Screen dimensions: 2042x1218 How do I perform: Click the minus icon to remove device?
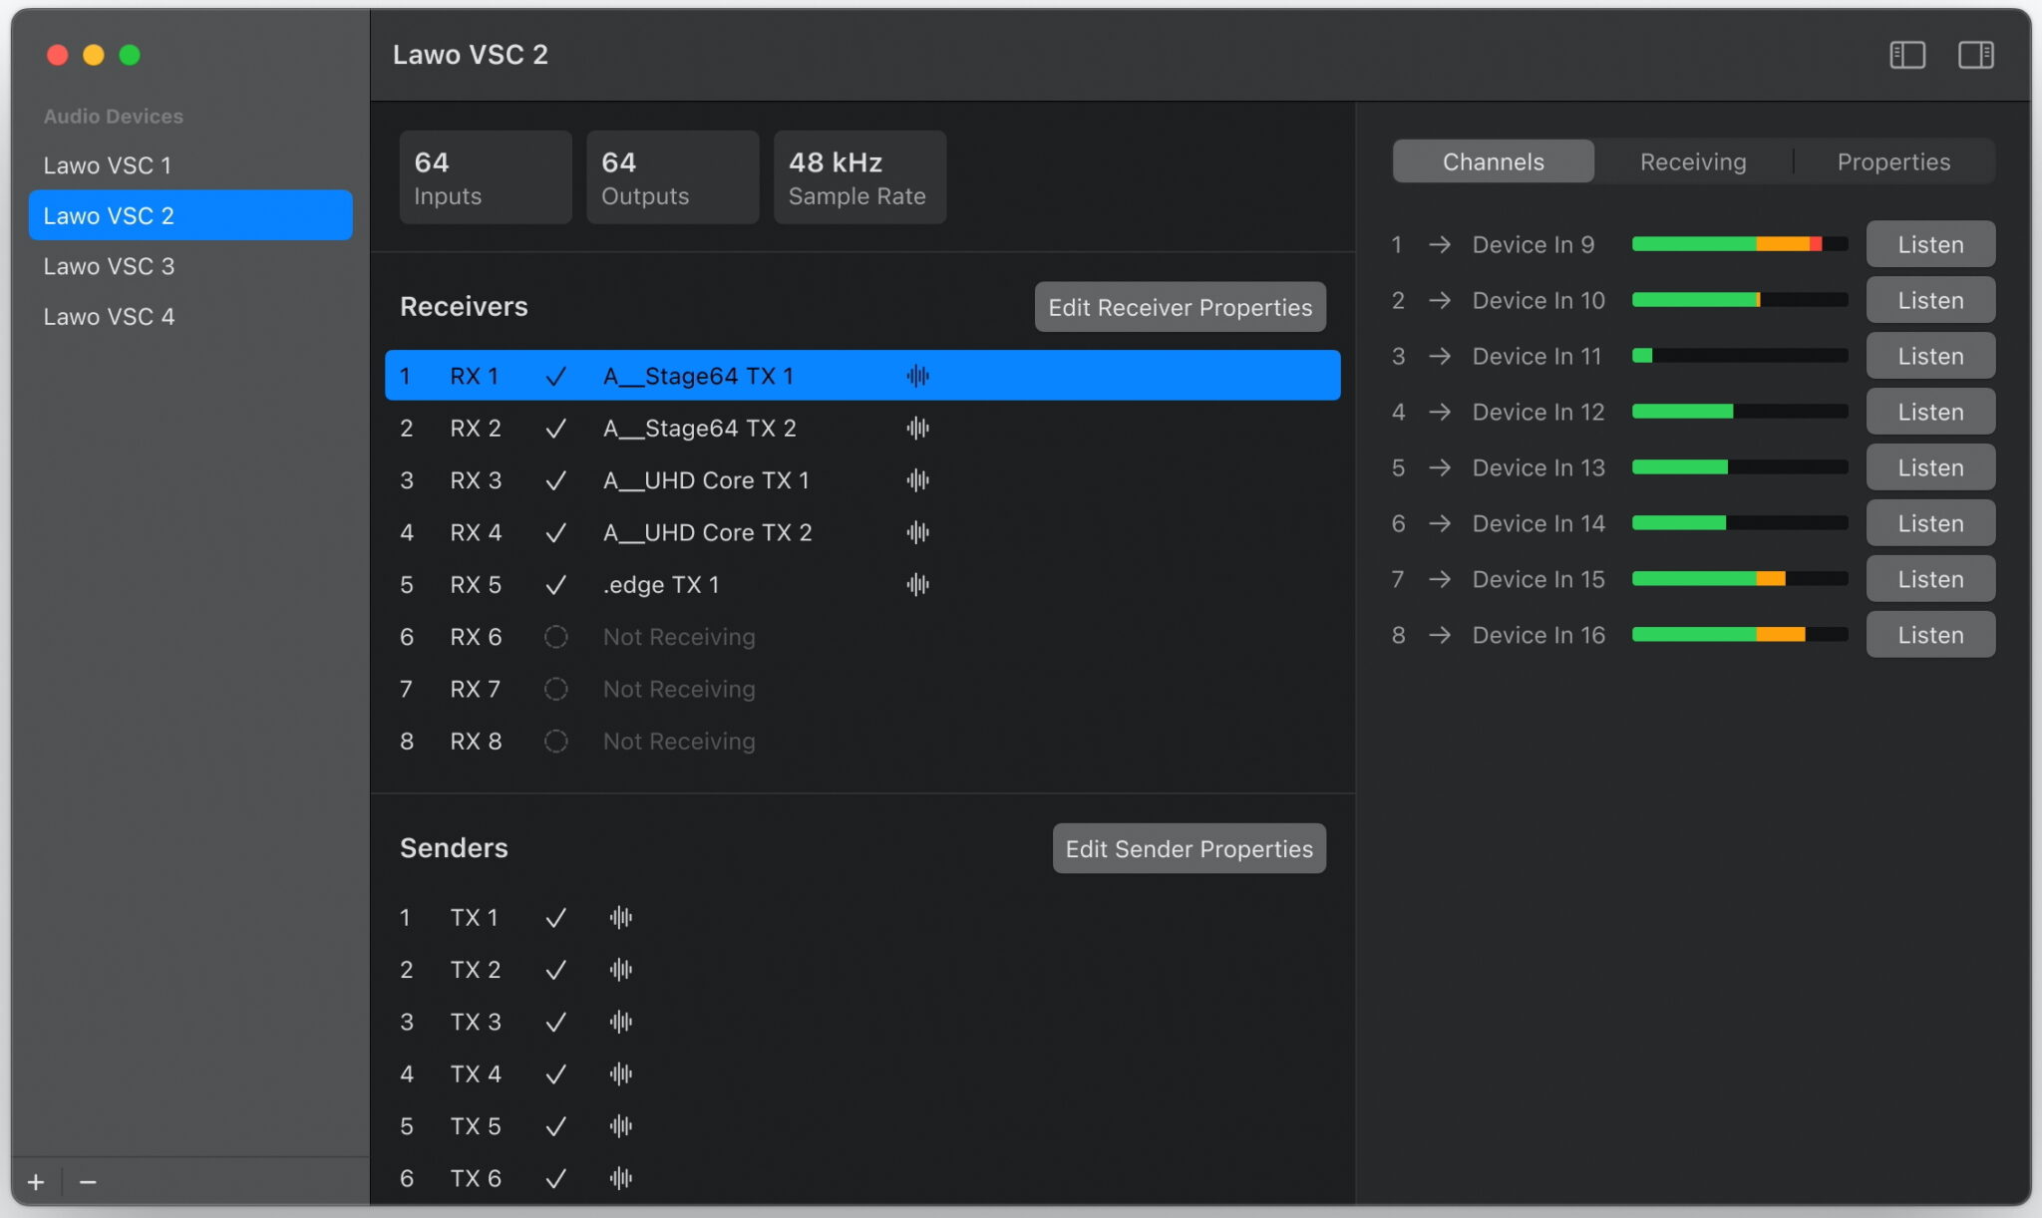click(88, 1182)
